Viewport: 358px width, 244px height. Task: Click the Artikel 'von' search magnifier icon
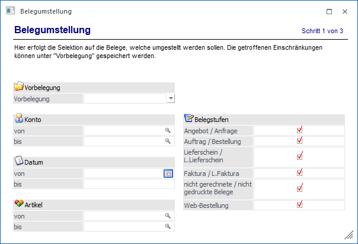click(168, 216)
